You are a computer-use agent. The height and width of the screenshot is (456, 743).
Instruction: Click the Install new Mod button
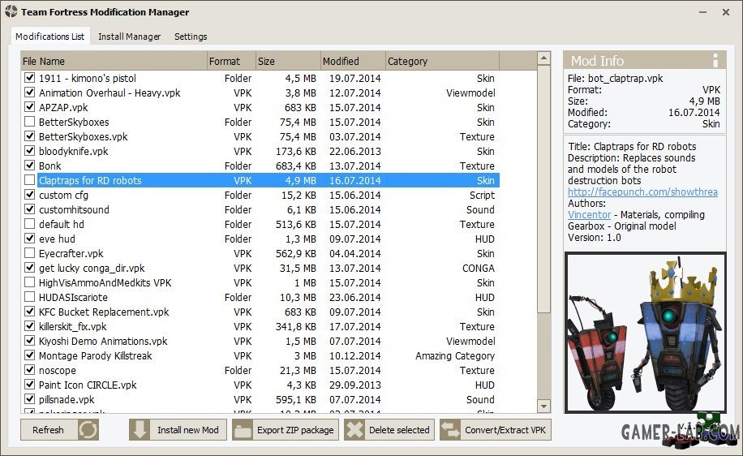(178, 430)
